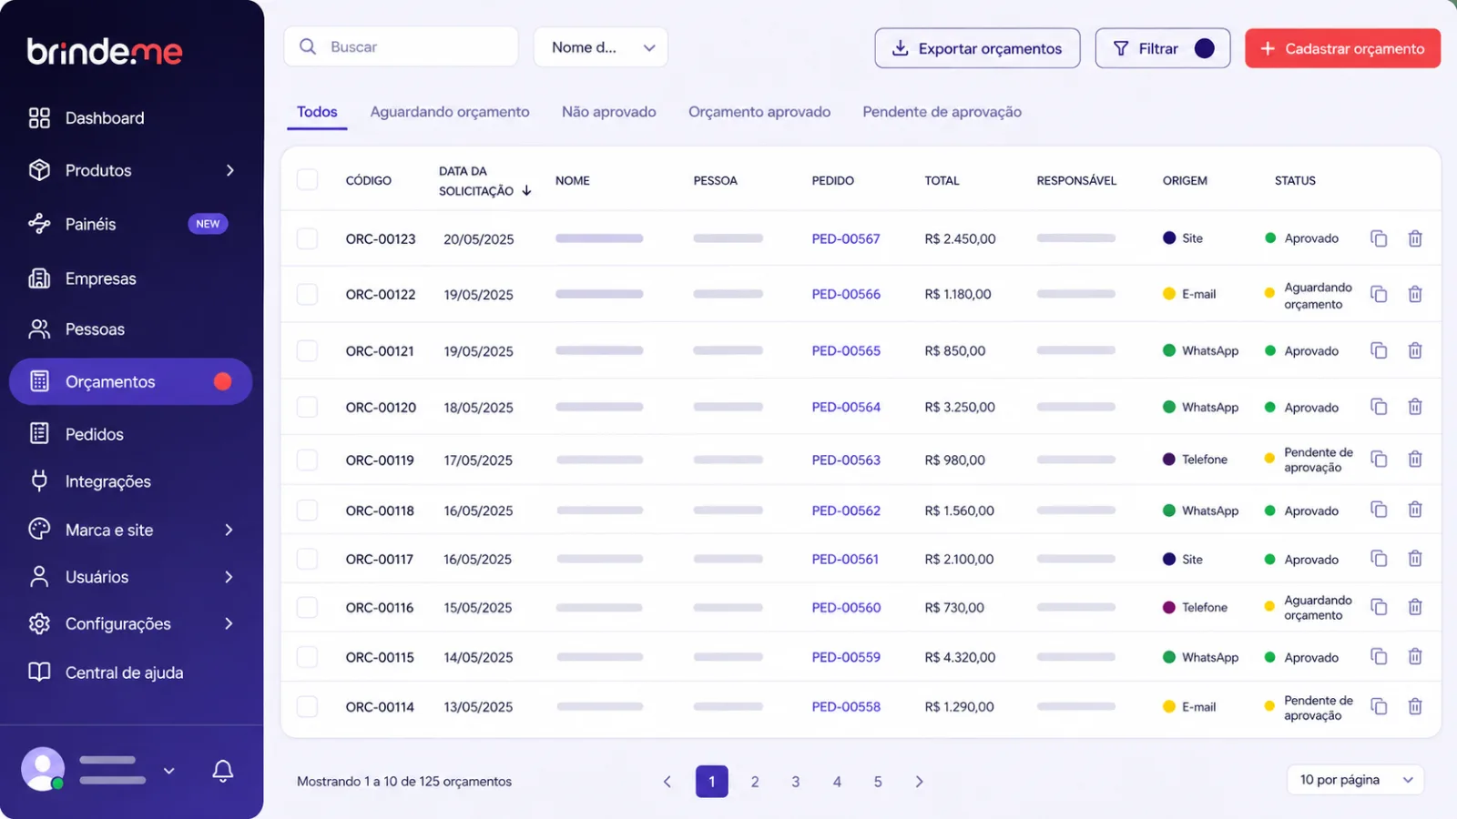Screen dimensions: 1457x819
Task: Delete budget ORC-00116 with trash icon
Action: pos(1415,607)
